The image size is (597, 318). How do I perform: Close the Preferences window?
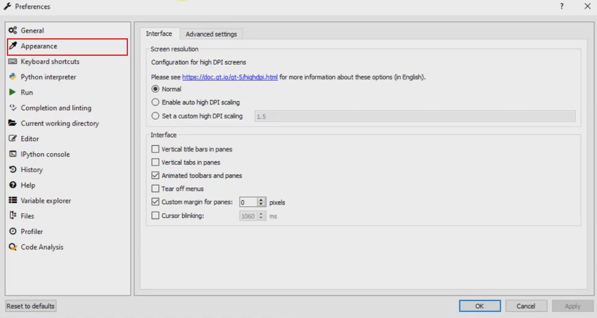point(587,6)
